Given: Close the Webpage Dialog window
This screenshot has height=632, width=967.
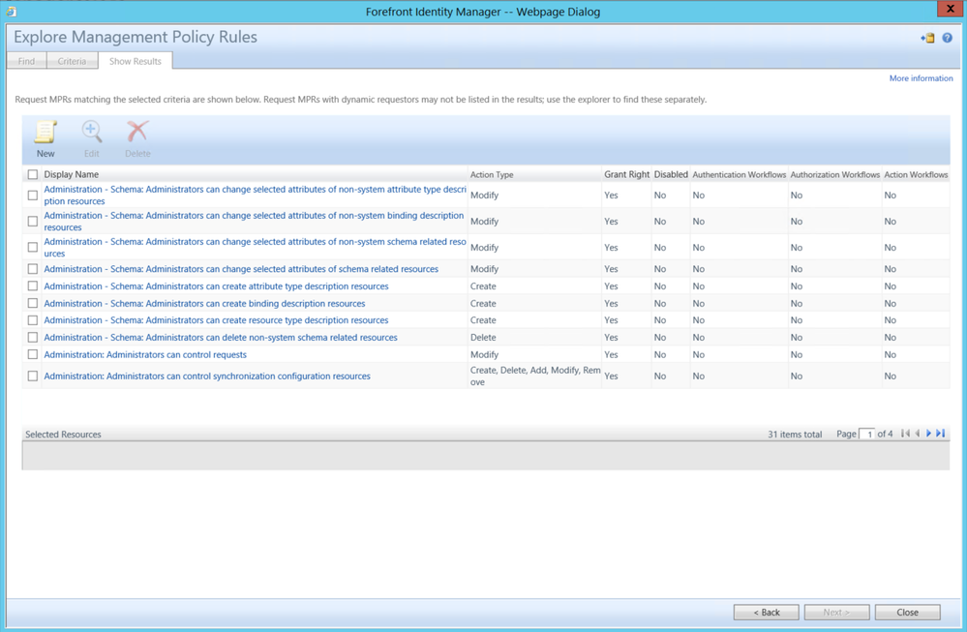Looking at the screenshot, I should [952, 8].
